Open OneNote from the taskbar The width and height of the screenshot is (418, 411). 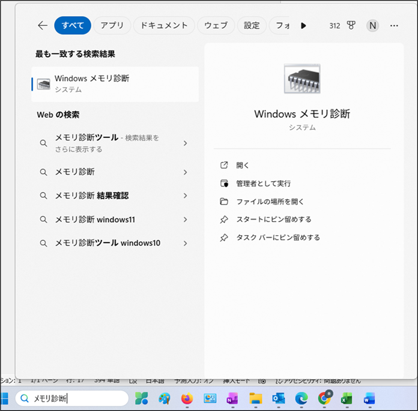[x=232, y=398]
